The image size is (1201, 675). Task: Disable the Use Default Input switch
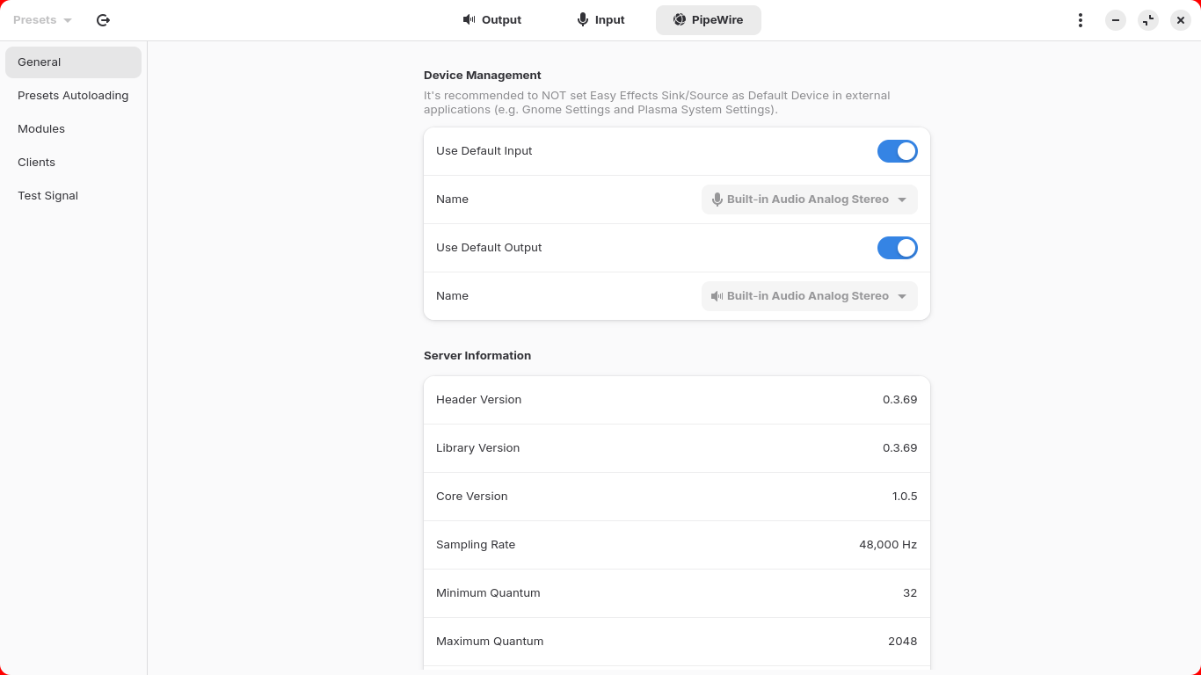[897, 151]
